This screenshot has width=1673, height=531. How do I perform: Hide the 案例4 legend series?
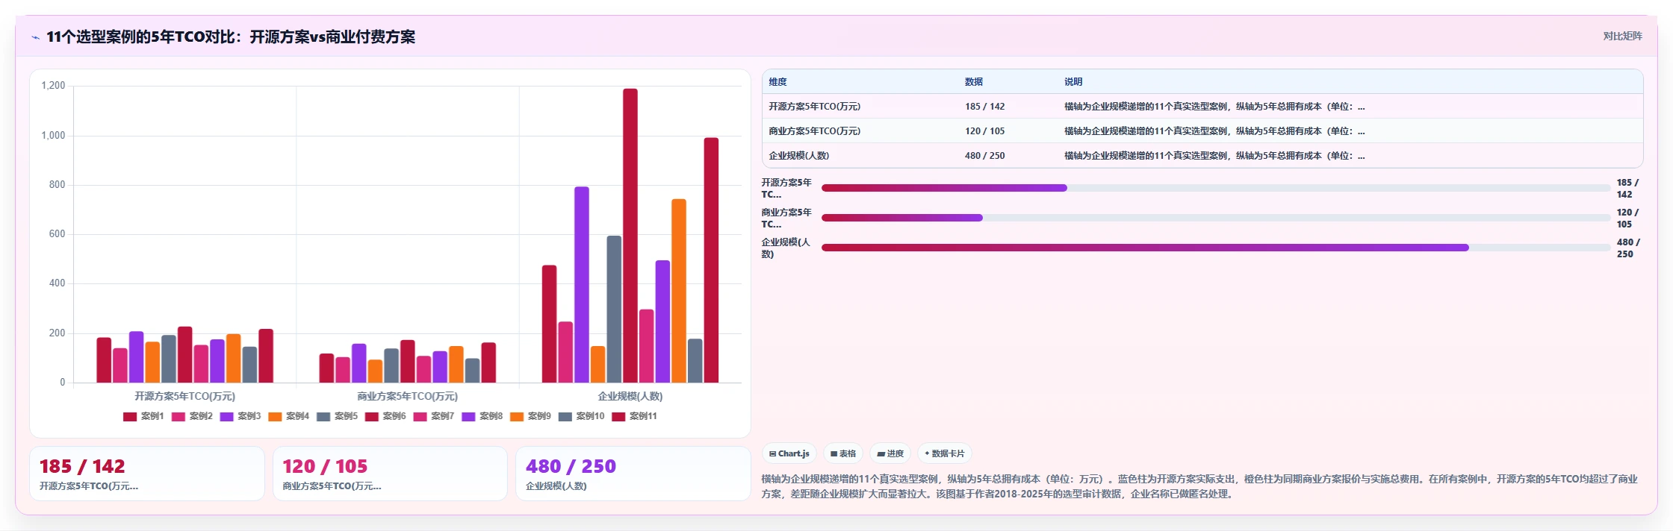click(x=289, y=416)
